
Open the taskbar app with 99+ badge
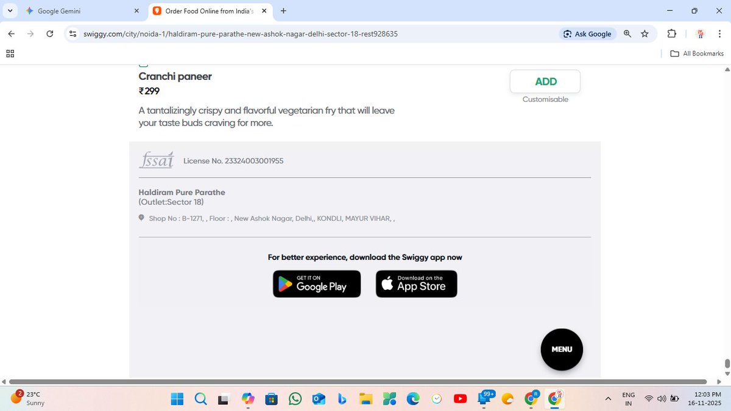[x=486, y=398]
